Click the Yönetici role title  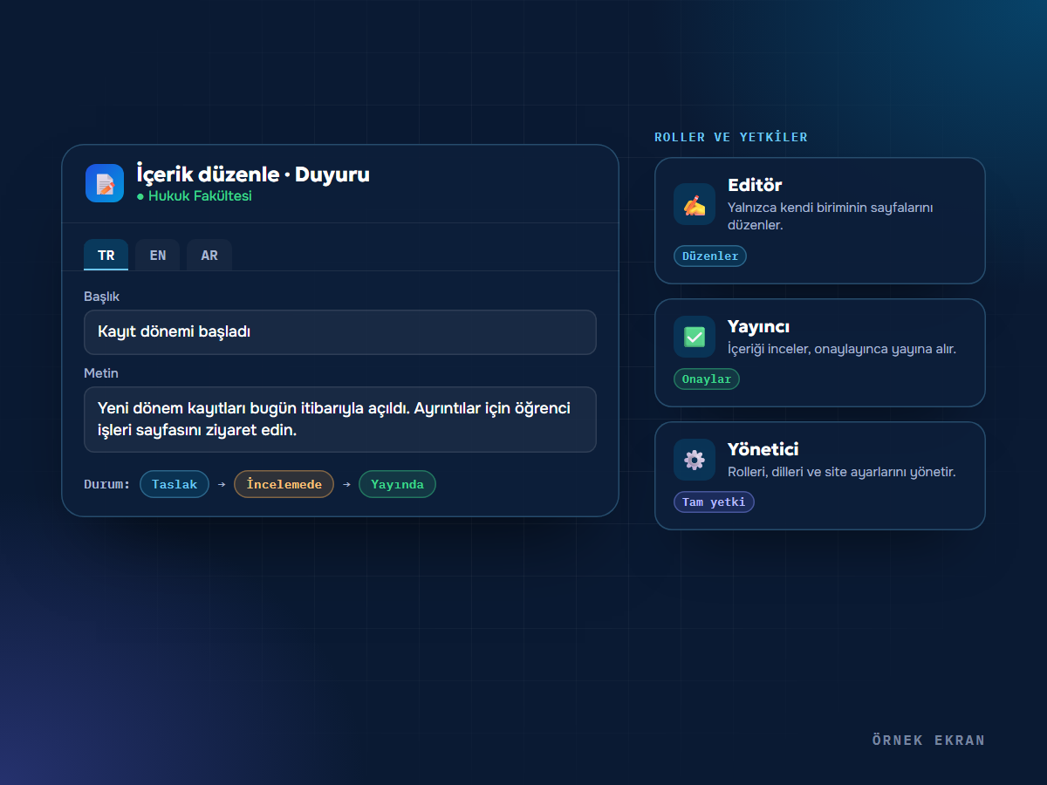[x=763, y=449]
